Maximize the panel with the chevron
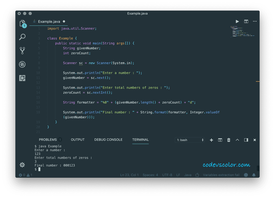Screen dimensions: 275x198 pyautogui.click(x=237, y=140)
